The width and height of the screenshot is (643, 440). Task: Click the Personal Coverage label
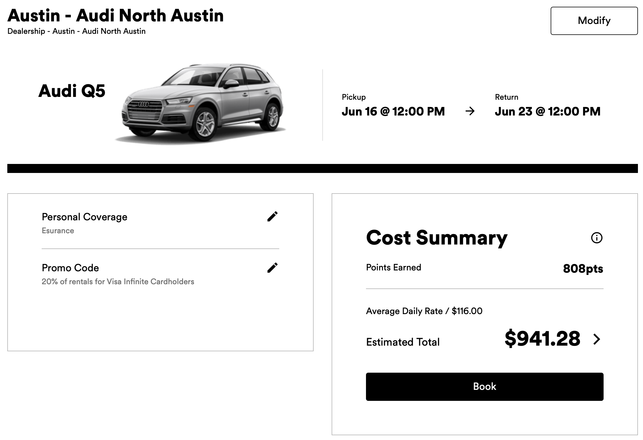point(84,217)
